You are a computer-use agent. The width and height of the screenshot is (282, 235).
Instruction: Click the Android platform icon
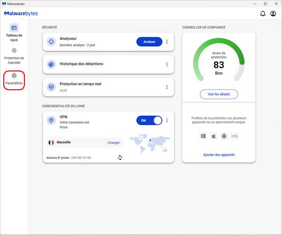click(224, 136)
